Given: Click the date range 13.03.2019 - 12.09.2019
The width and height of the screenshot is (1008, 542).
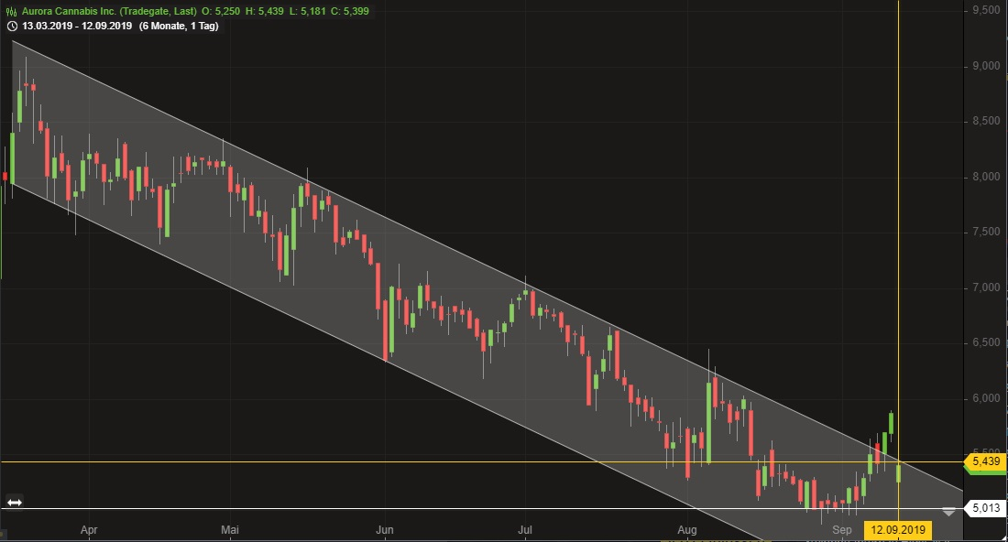Looking at the screenshot, I should pyautogui.click(x=77, y=27).
